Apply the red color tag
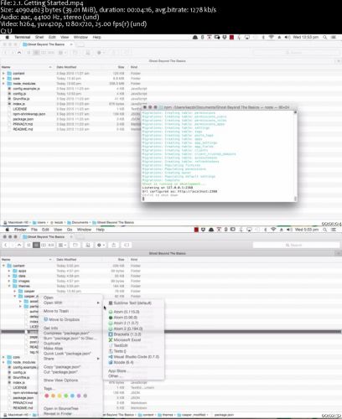342x419 pixels. tap(47, 396)
